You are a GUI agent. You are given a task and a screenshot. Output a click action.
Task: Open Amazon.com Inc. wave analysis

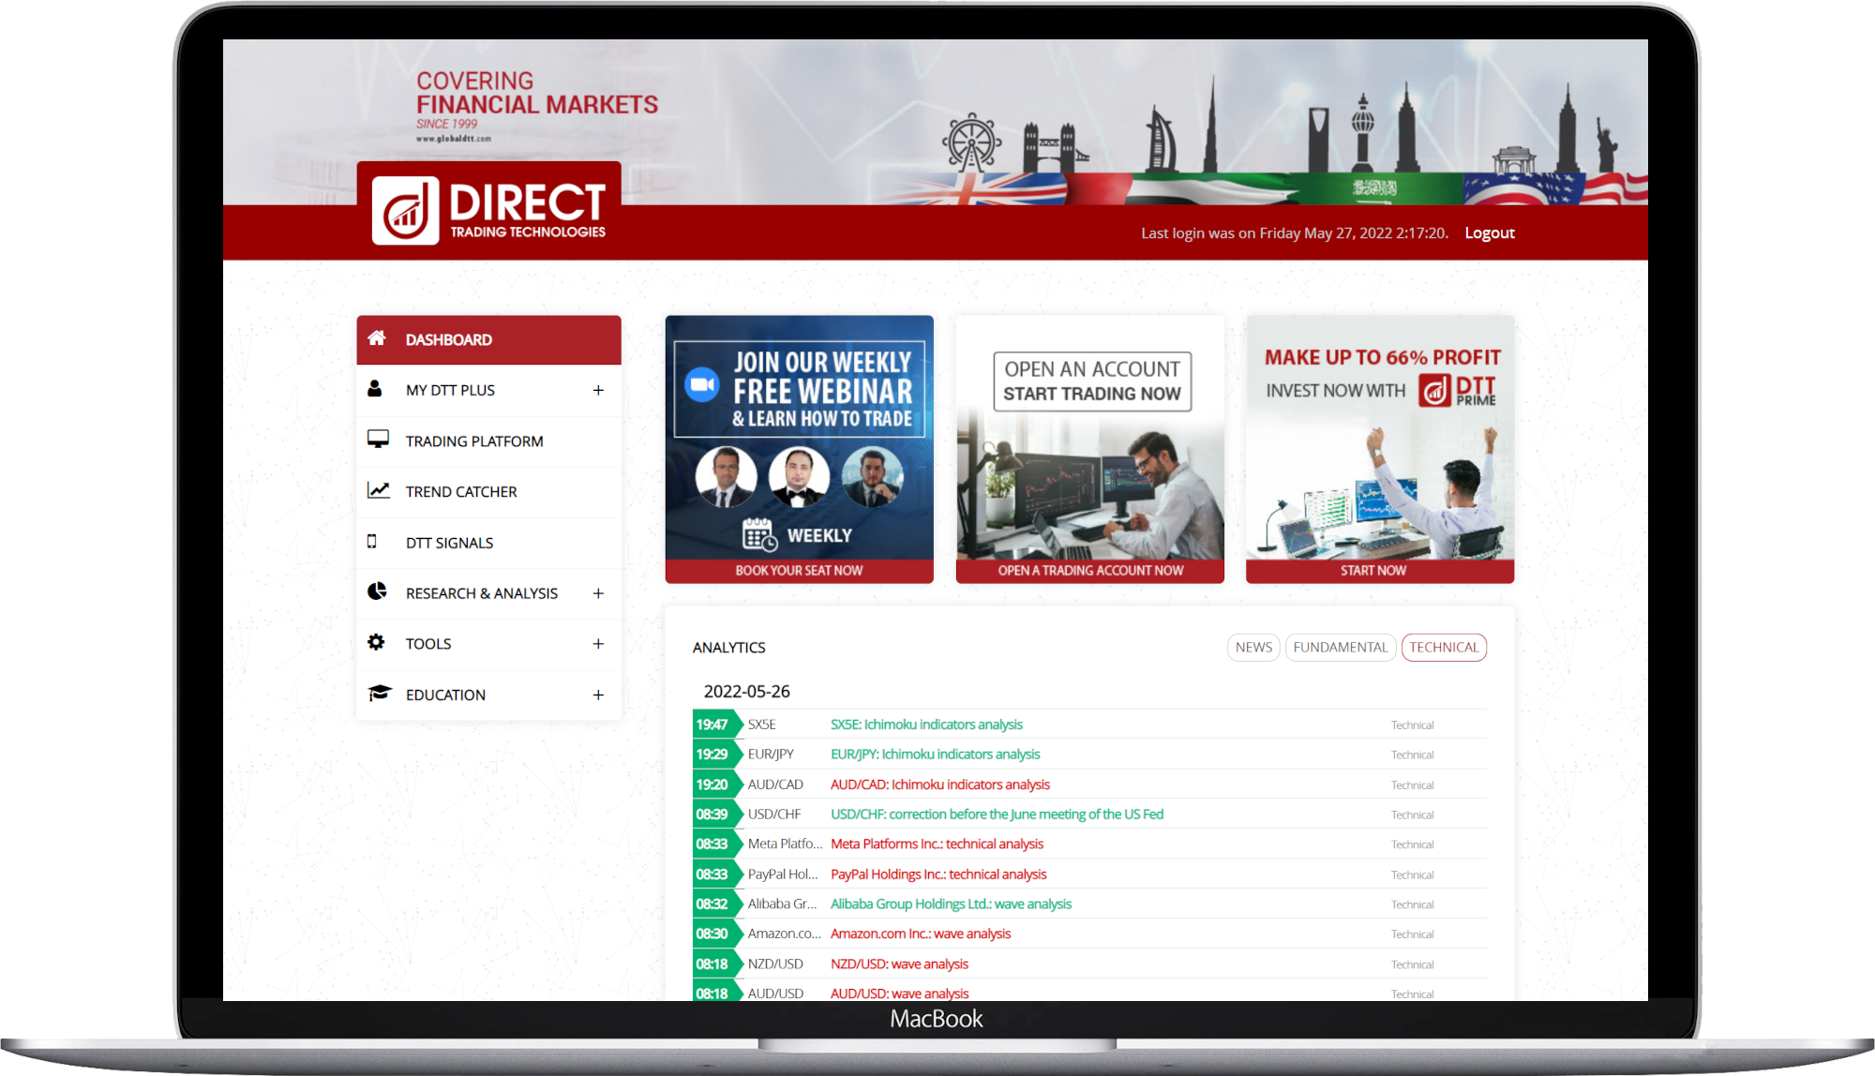pyautogui.click(x=921, y=934)
